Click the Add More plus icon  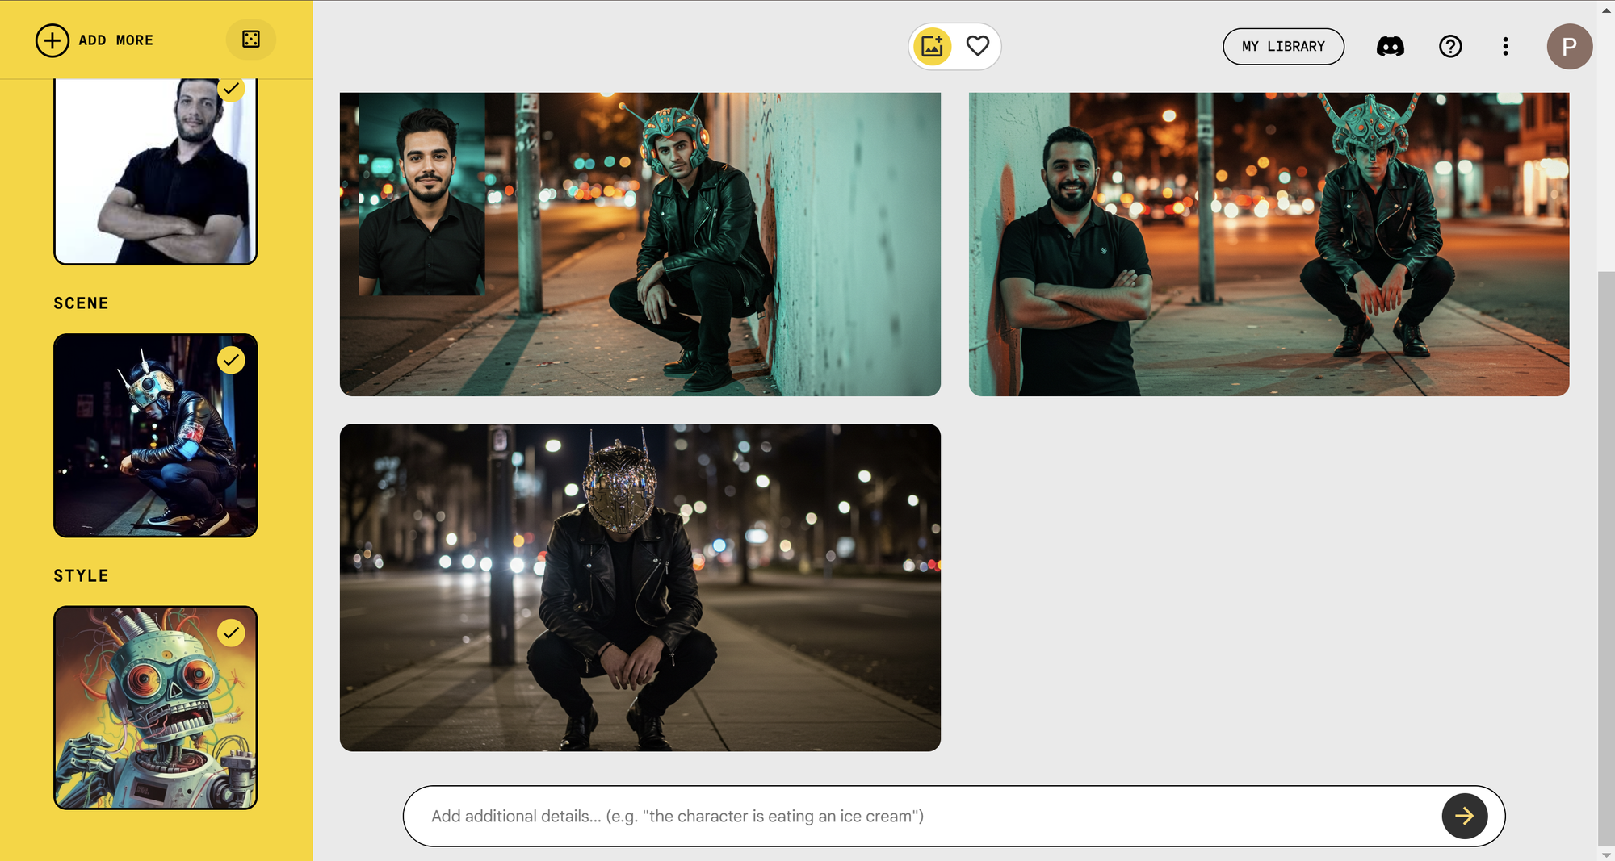coord(52,40)
